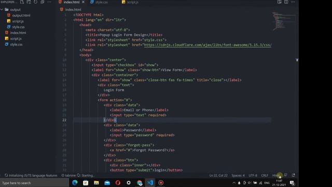Screen dimensions: 332x187
Task: Click the feedback icon in status bar
Action: tap(285, 175)
